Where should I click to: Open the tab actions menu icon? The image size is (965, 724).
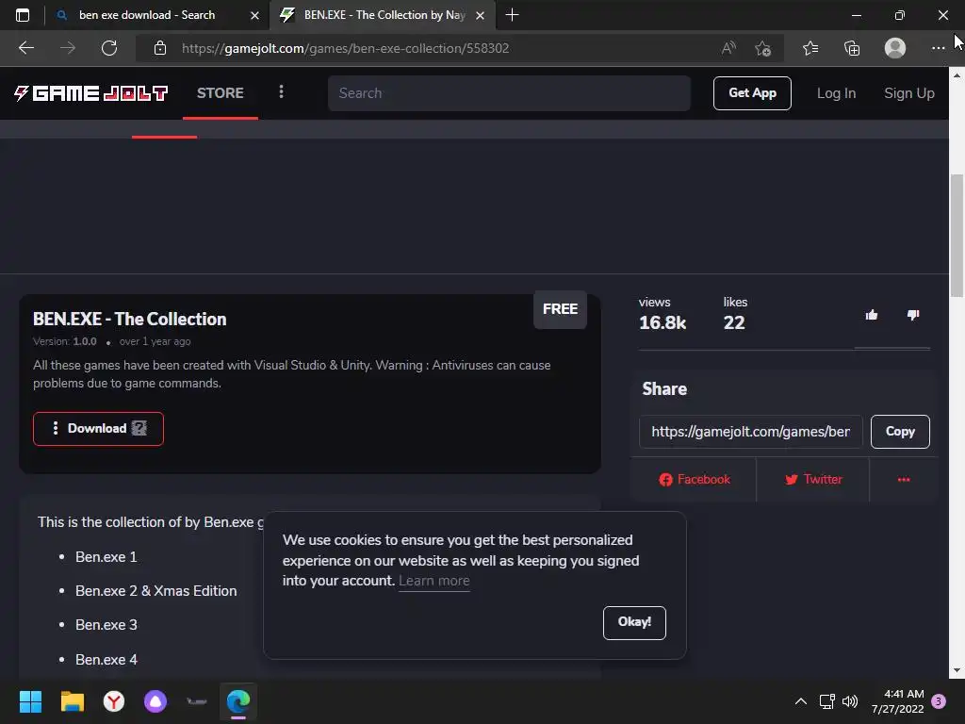(23, 15)
